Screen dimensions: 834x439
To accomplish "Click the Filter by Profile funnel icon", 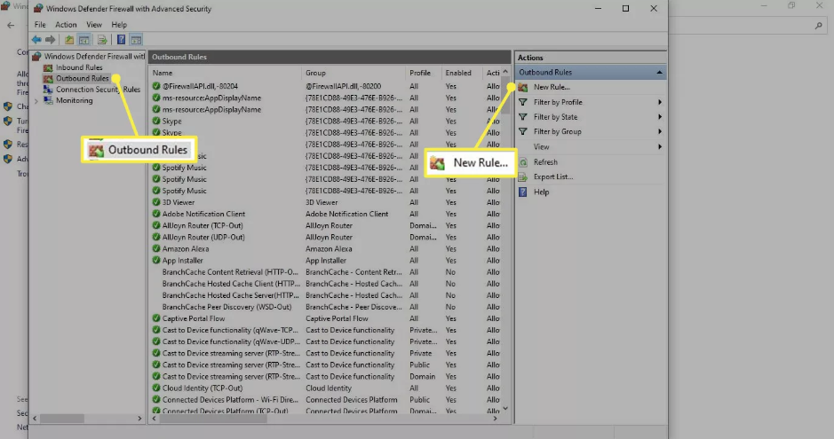I will click(523, 102).
